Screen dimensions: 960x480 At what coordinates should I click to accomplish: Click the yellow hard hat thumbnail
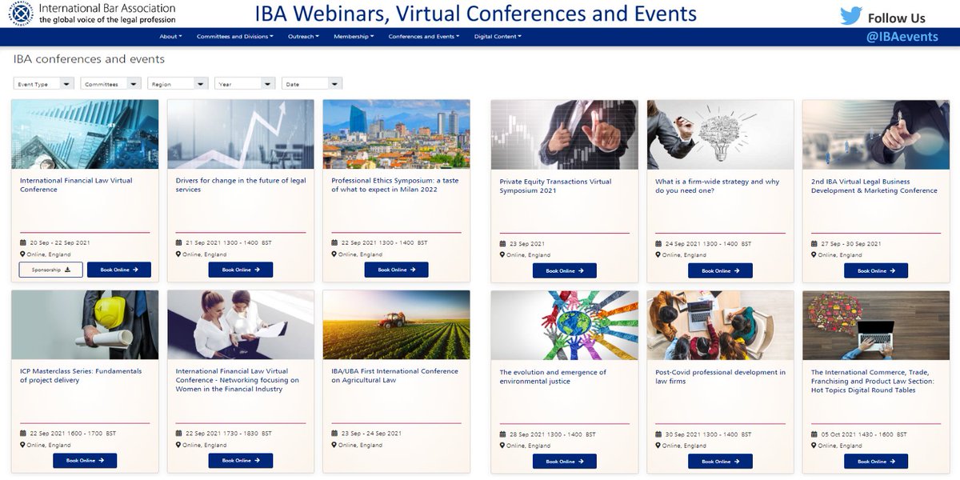85,324
